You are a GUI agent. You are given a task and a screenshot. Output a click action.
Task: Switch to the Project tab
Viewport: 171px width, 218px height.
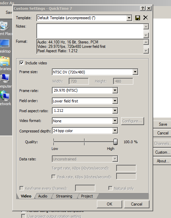(87, 196)
